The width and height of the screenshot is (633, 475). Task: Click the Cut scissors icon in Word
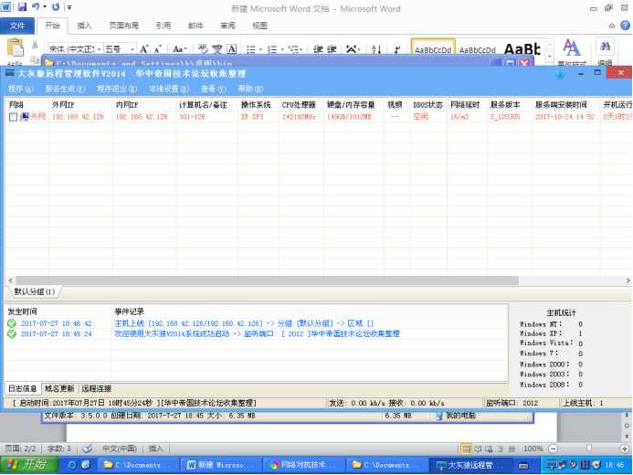(35, 45)
